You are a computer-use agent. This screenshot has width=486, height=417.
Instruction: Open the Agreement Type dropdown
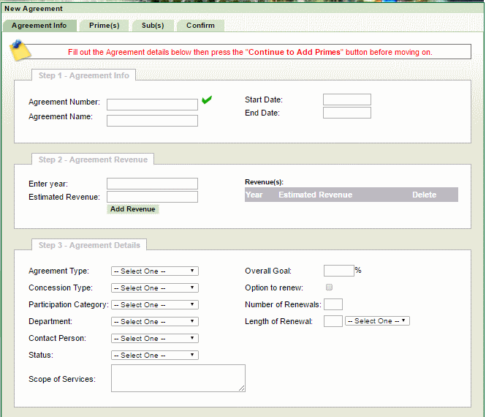tap(154, 271)
